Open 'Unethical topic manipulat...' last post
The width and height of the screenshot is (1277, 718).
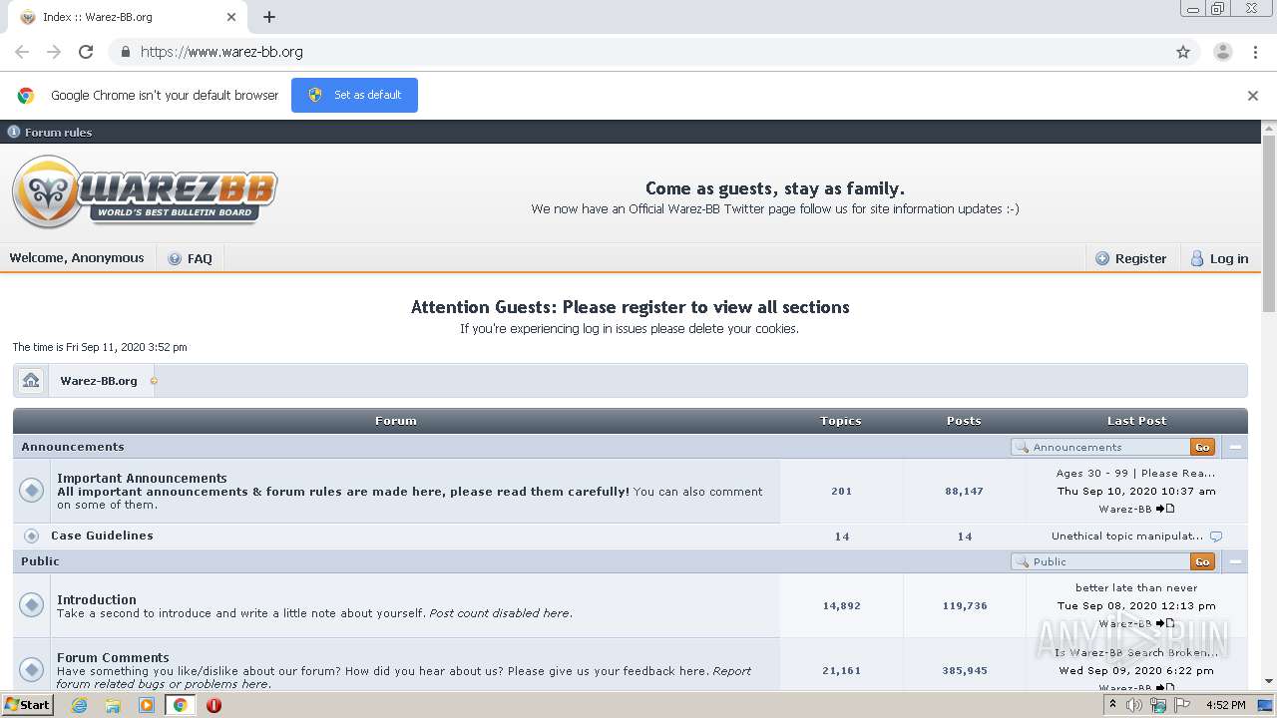[1127, 537]
